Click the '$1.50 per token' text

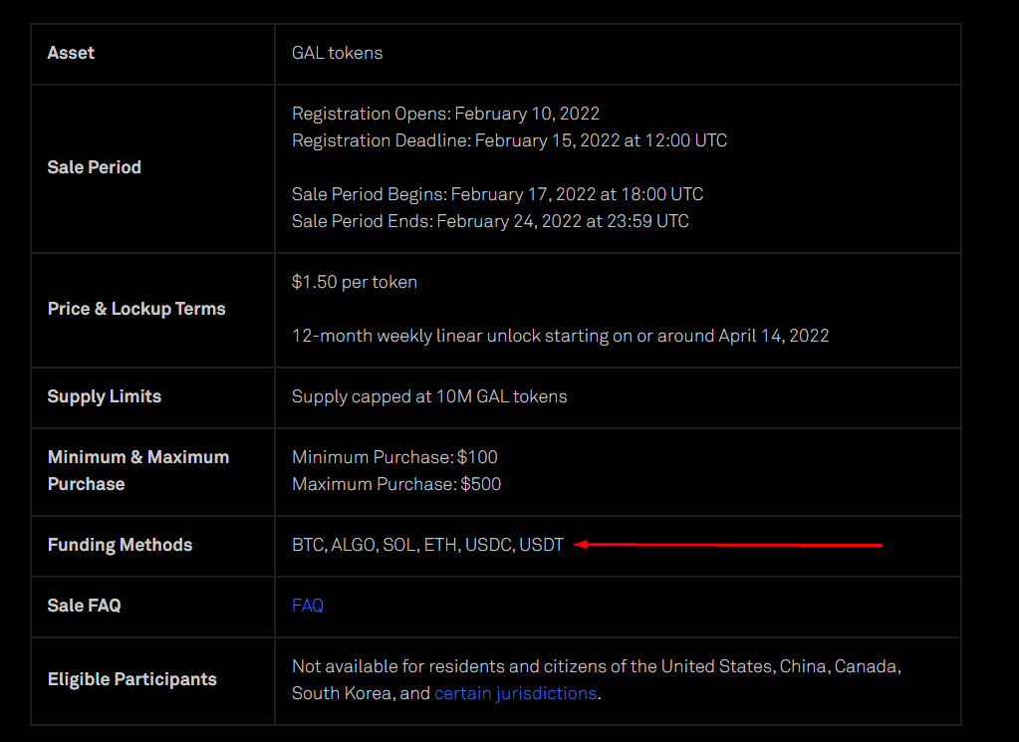[355, 282]
